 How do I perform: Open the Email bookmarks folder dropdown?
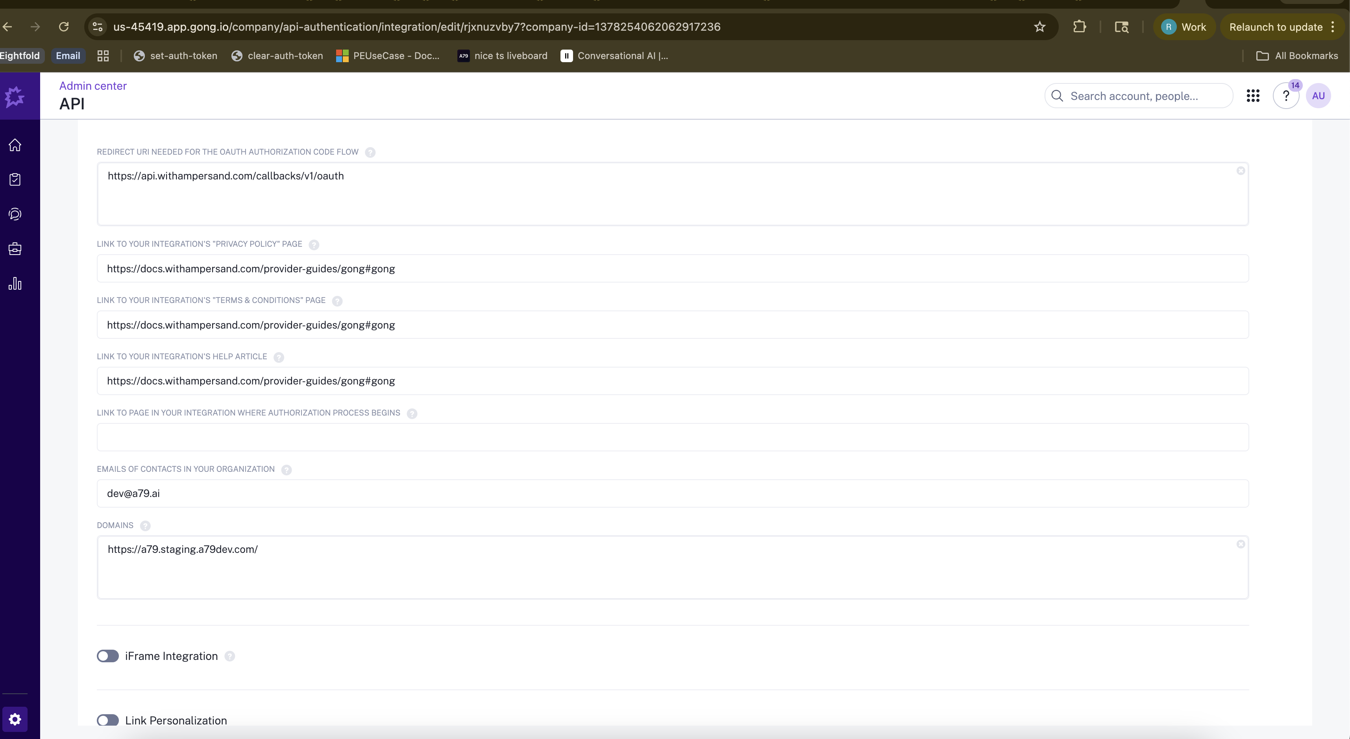[x=68, y=55]
